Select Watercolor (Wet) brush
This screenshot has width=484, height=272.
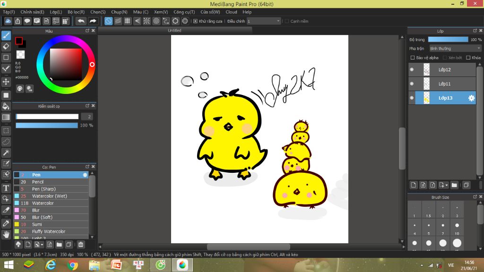pyautogui.click(x=51, y=196)
